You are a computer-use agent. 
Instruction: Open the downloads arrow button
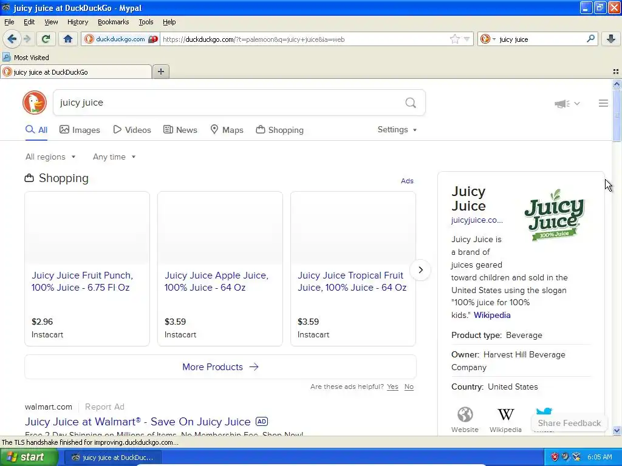click(611, 39)
